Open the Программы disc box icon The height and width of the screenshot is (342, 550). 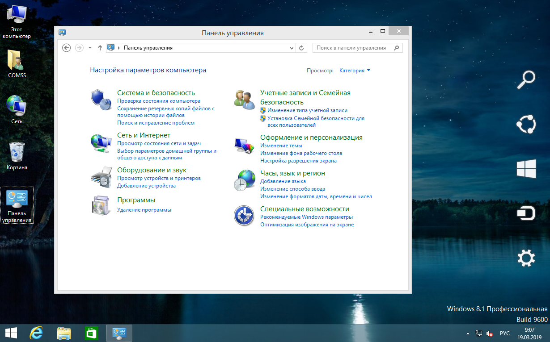pos(101,205)
